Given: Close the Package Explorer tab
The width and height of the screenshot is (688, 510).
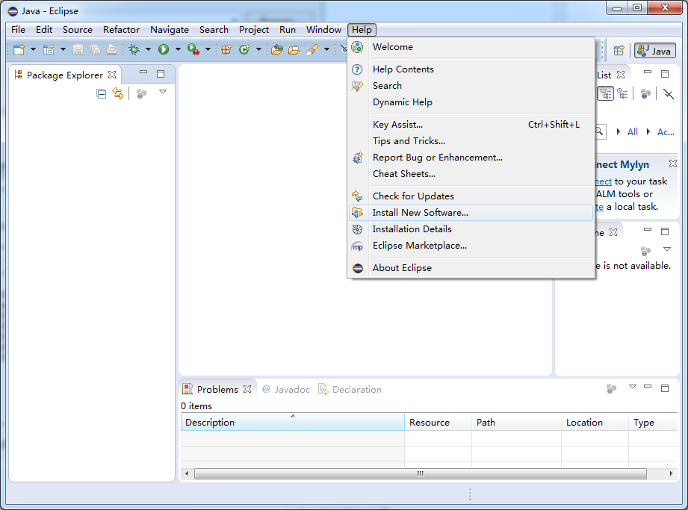Looking at the screenshot, I should (x=112, y=75).
